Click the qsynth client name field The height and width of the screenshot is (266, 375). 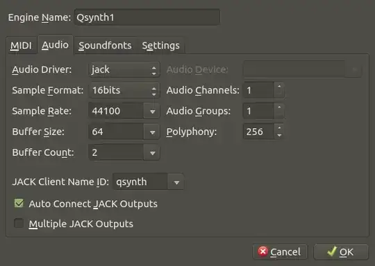coord(140,182)
